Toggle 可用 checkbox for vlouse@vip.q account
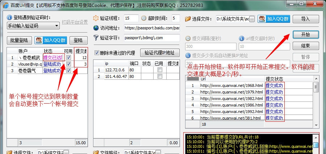The width and height of the screenshot is (326, 154). pos(68,64)
